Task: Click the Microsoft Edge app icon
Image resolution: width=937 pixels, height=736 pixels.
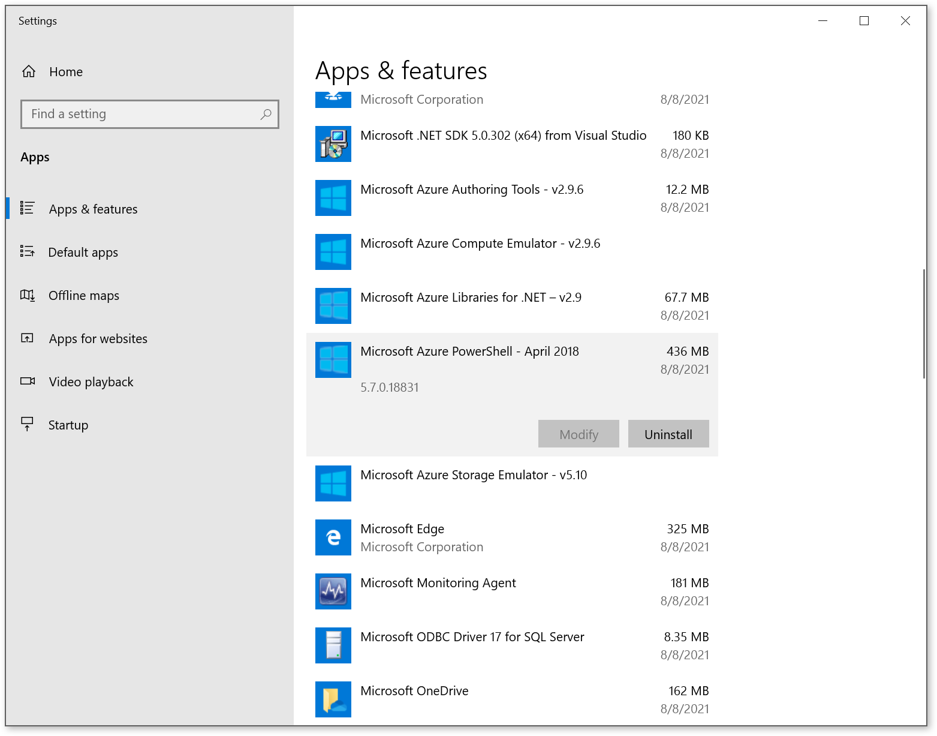Action: coord(333,537)
